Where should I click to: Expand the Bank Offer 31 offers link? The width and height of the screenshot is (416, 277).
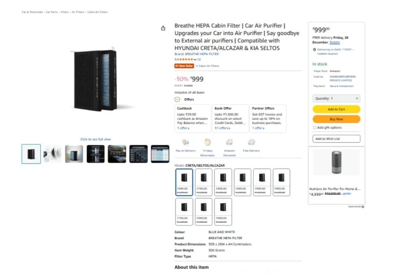[x=223, y=128]
